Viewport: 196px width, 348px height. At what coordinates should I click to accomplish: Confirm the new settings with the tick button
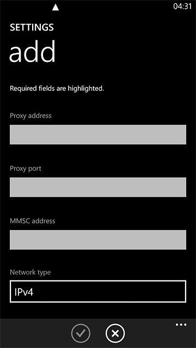click(81, 333)
